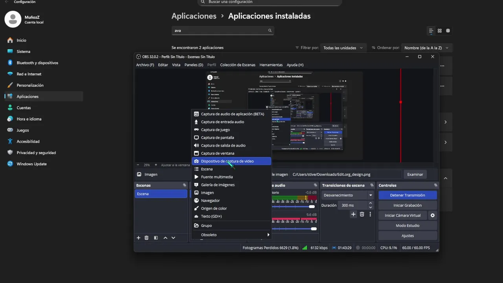Click image file path field

click(346, 175)
